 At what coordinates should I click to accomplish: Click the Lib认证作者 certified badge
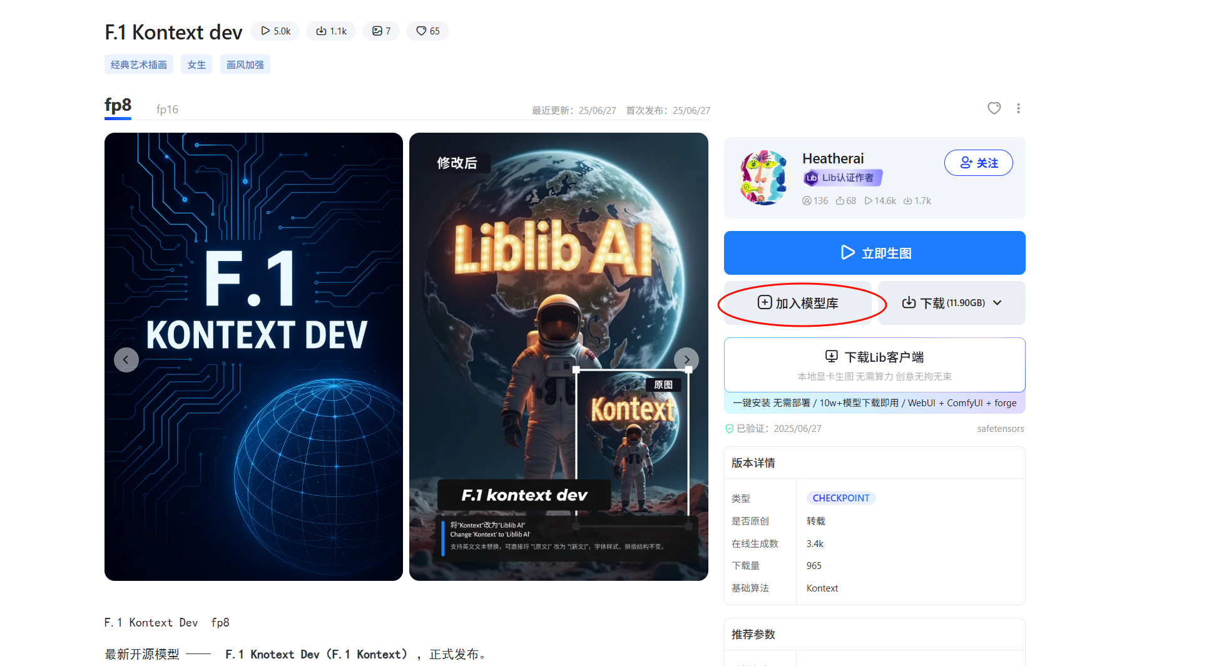pyautogui.click(x=842, y=178)
